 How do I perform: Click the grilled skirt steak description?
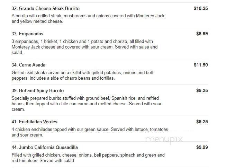pyautogui.click(x=82, y=76)
